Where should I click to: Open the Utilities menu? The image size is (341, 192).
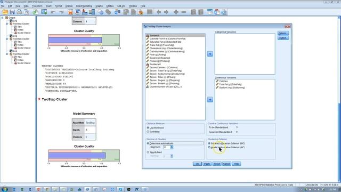tap(110, 6)
